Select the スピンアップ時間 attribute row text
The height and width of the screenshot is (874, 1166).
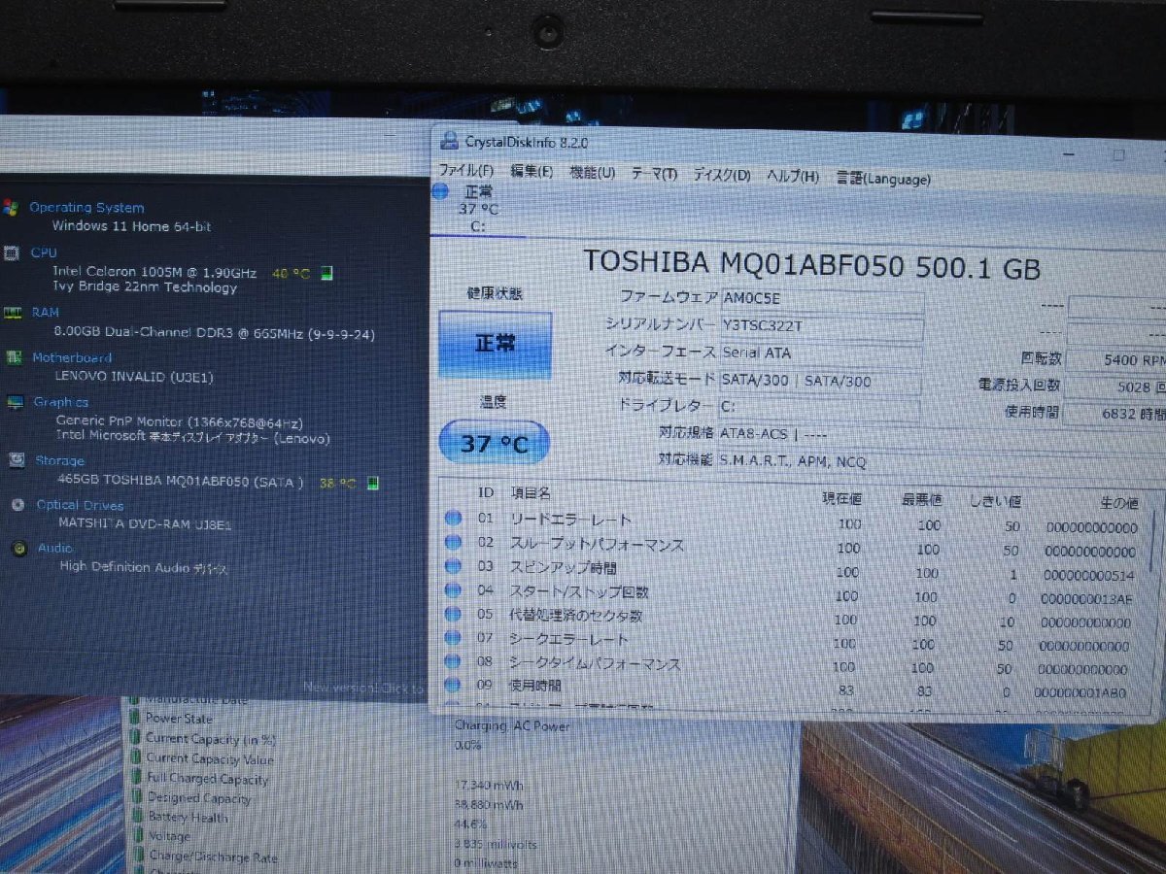[x=562, y=568]
